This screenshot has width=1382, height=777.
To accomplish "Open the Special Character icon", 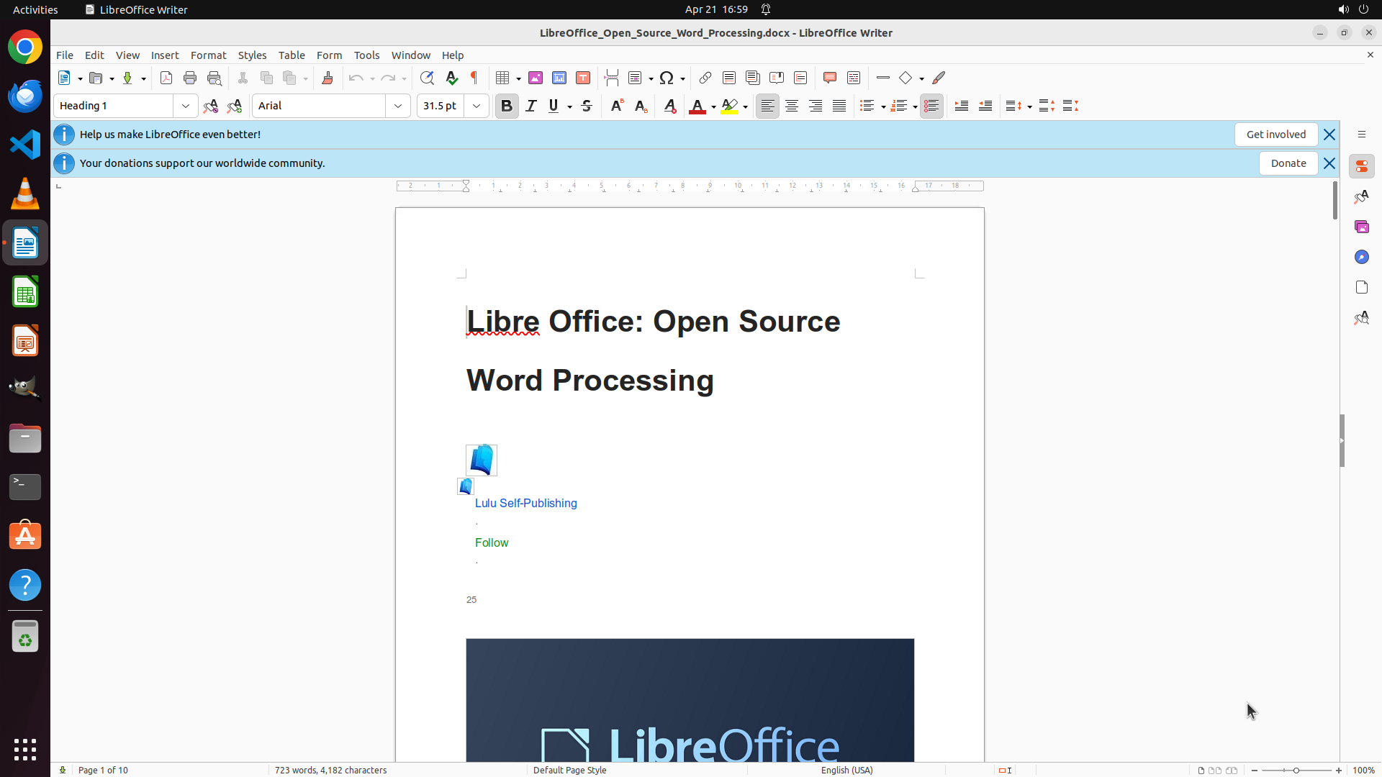I will point(667,78).
